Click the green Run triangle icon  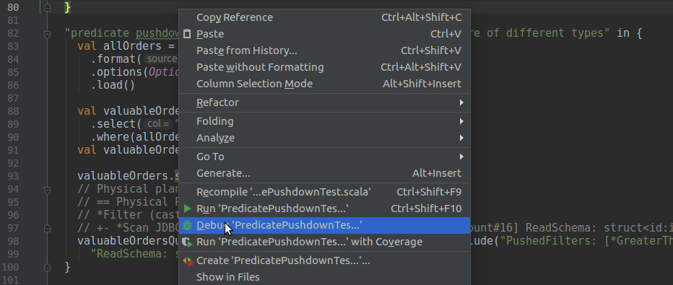coord(187,209)
